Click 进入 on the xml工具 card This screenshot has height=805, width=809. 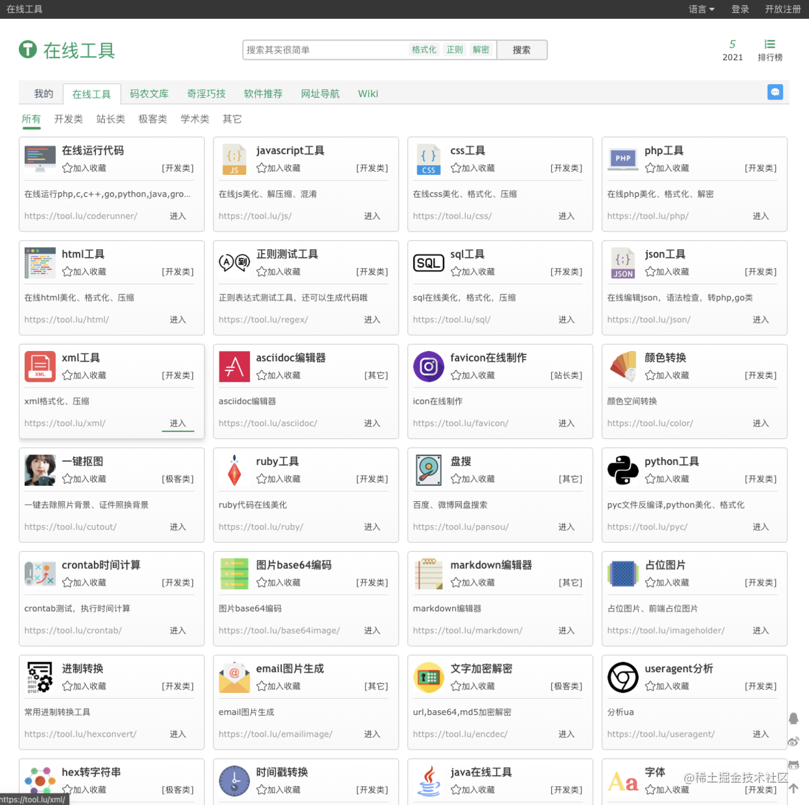177,424
